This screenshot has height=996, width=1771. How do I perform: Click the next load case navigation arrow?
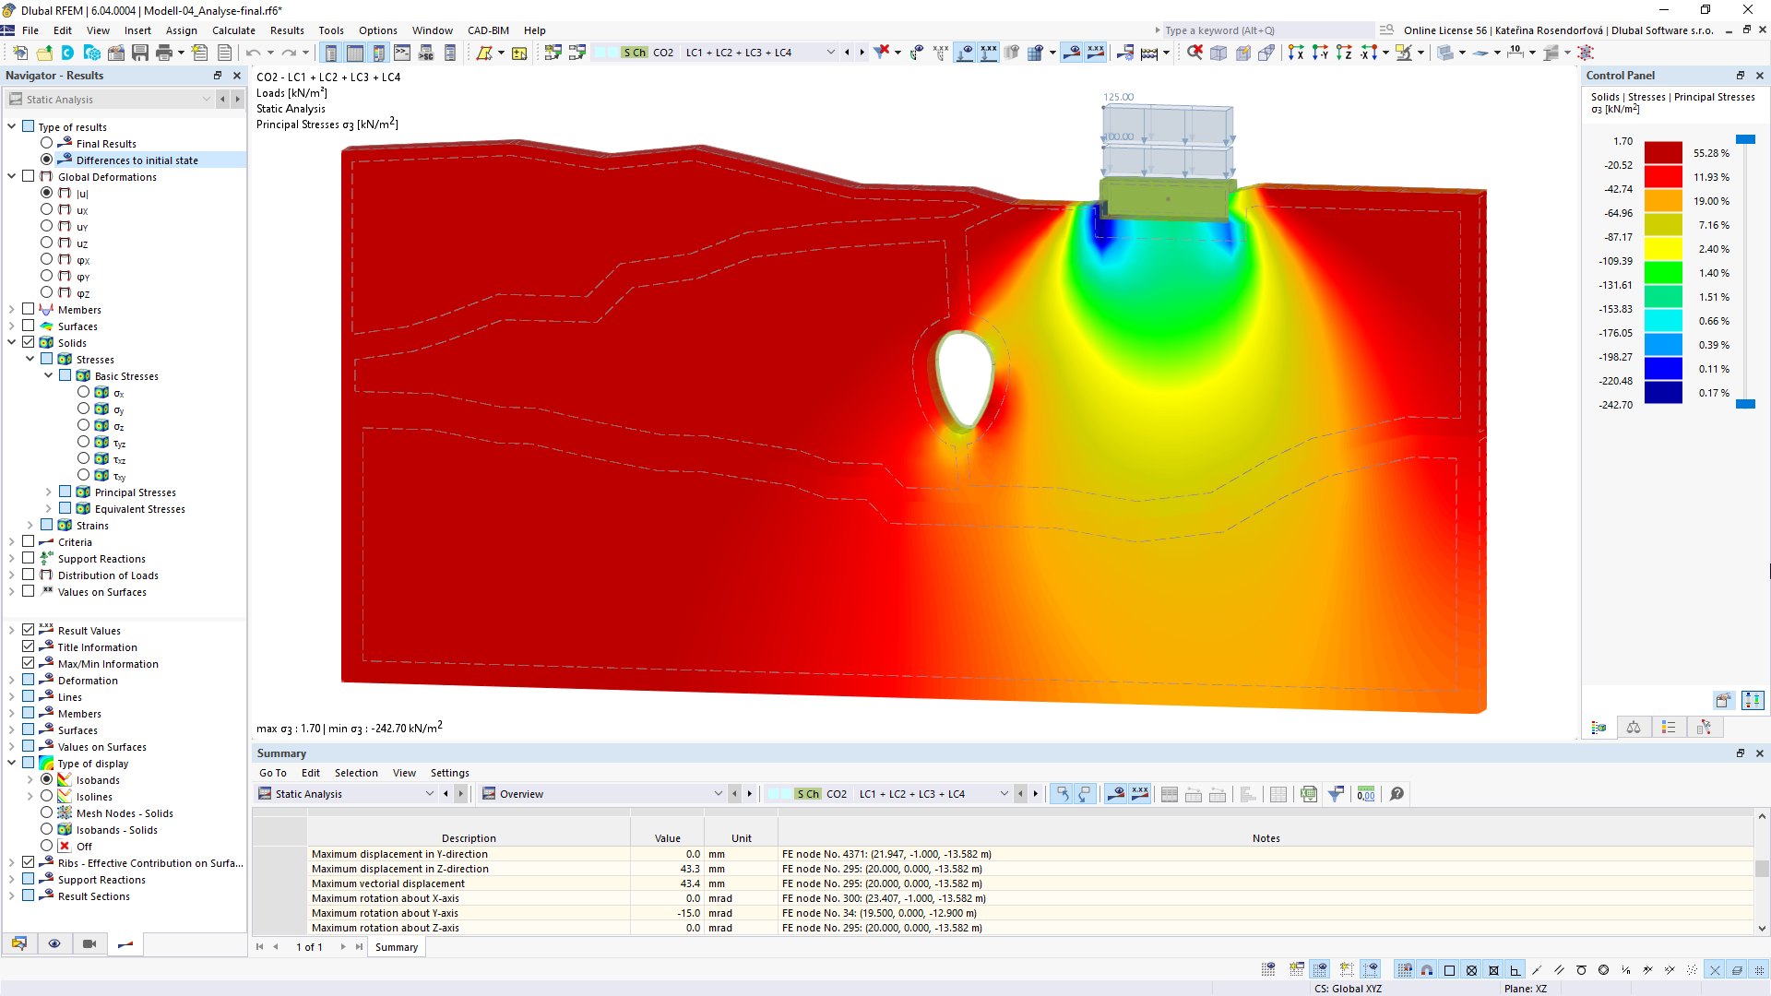tap(862, 53)
